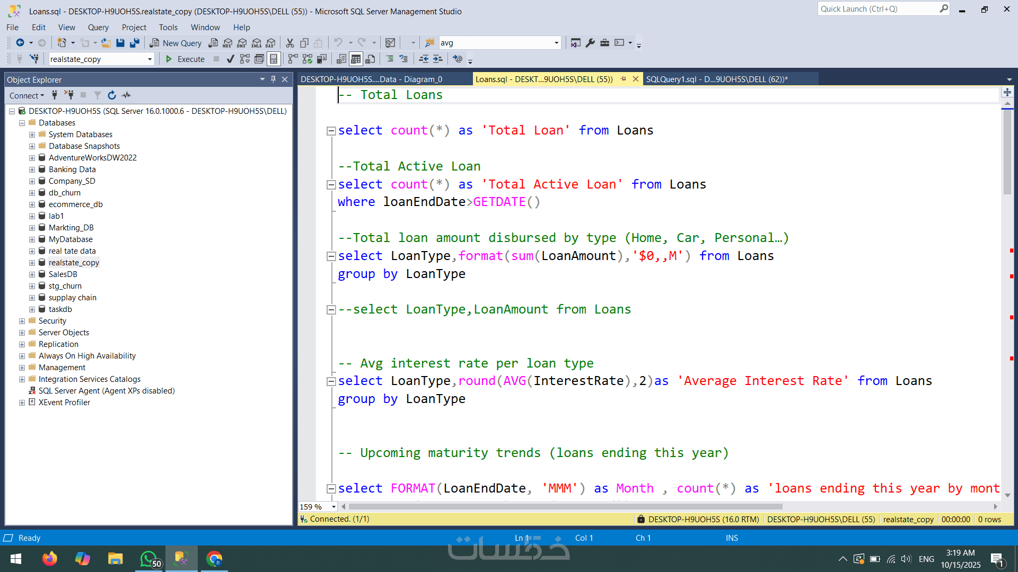Click the Properties wrench icon
Screen dimensions: 1018x572
[x=590, y=43]
